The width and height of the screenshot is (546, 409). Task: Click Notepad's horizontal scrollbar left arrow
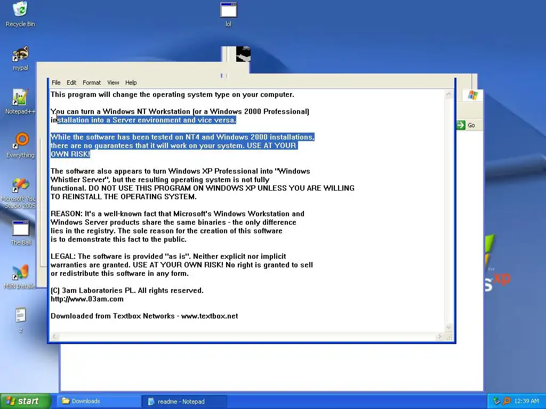[55, 337]
